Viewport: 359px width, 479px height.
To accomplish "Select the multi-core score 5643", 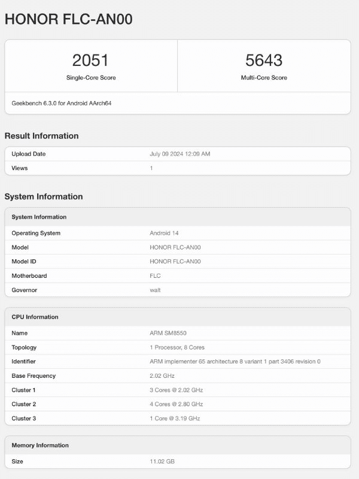I will click(x=264, y=60).
